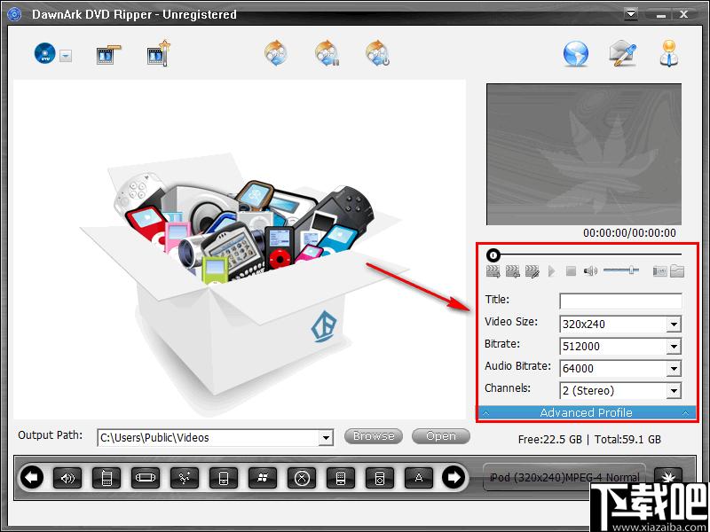The width and height of the screenshot is (710, 532).
Task: Adjust the volume slider handle
Action: coord(633,270)
